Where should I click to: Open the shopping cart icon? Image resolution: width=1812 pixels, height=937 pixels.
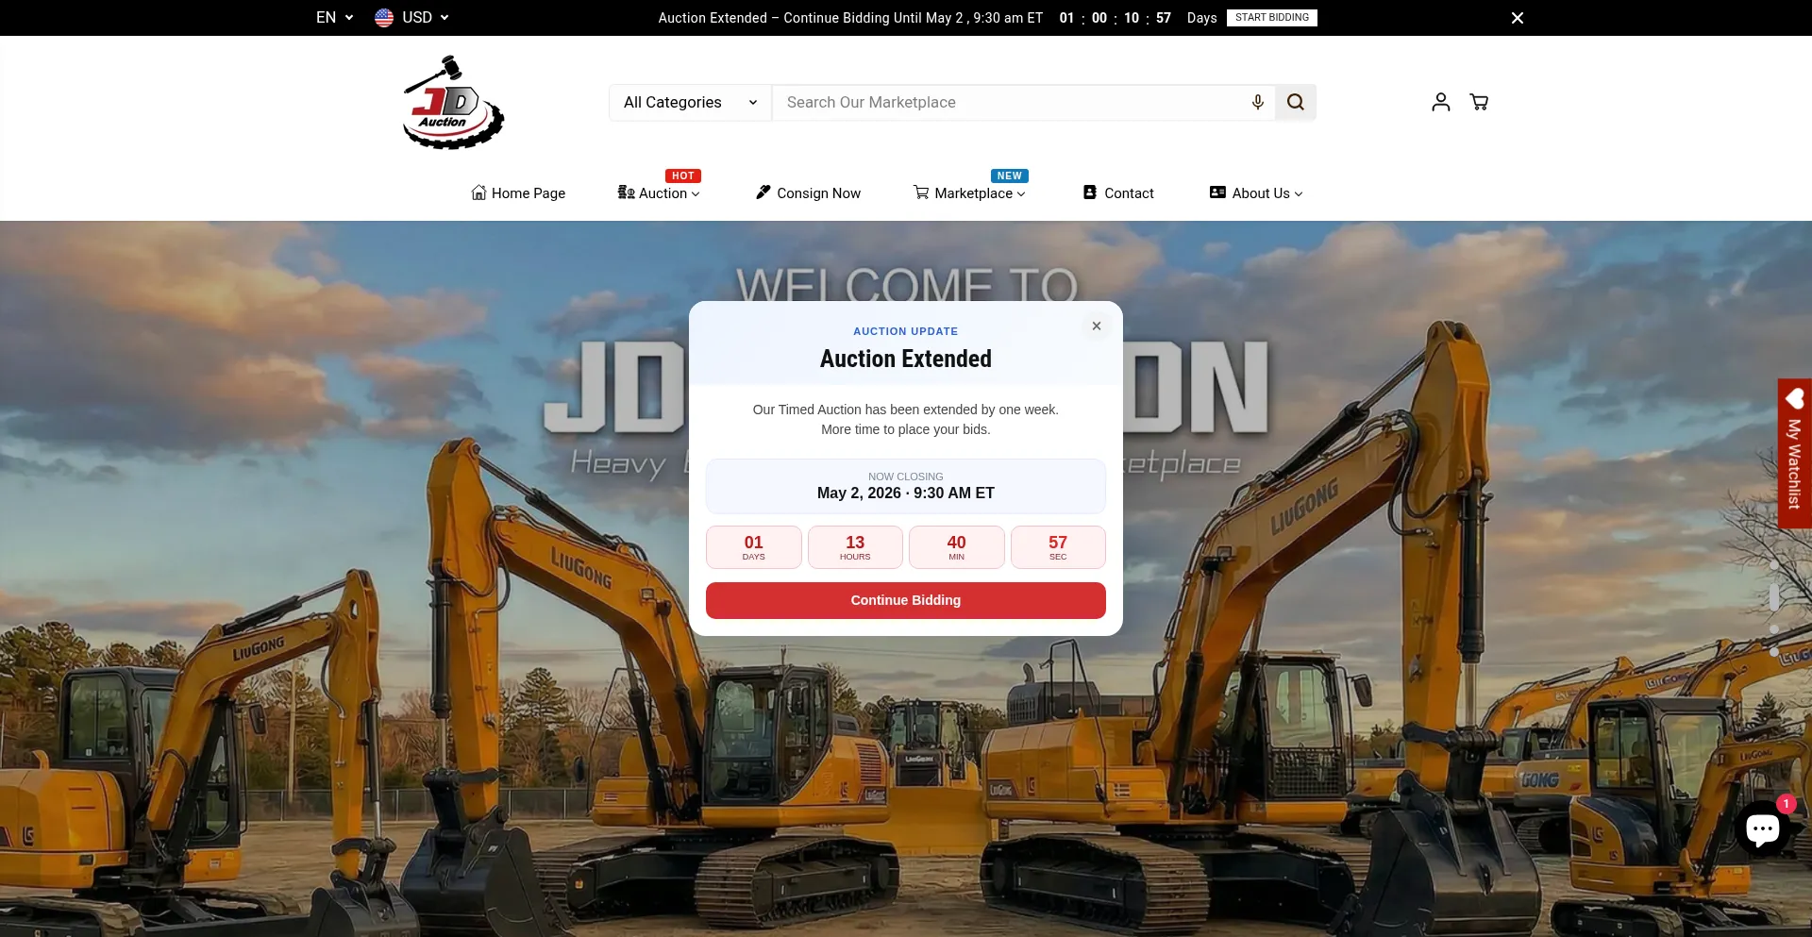point(1479,102)
